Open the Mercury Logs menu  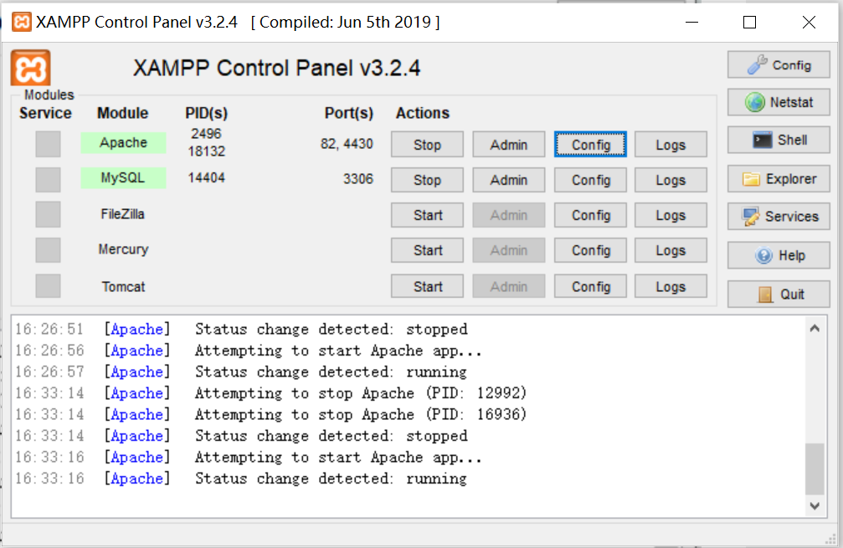[x=671, y=250]
